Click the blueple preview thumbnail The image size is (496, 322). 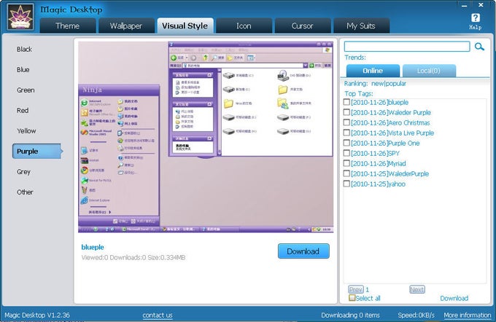pos(206,137)
